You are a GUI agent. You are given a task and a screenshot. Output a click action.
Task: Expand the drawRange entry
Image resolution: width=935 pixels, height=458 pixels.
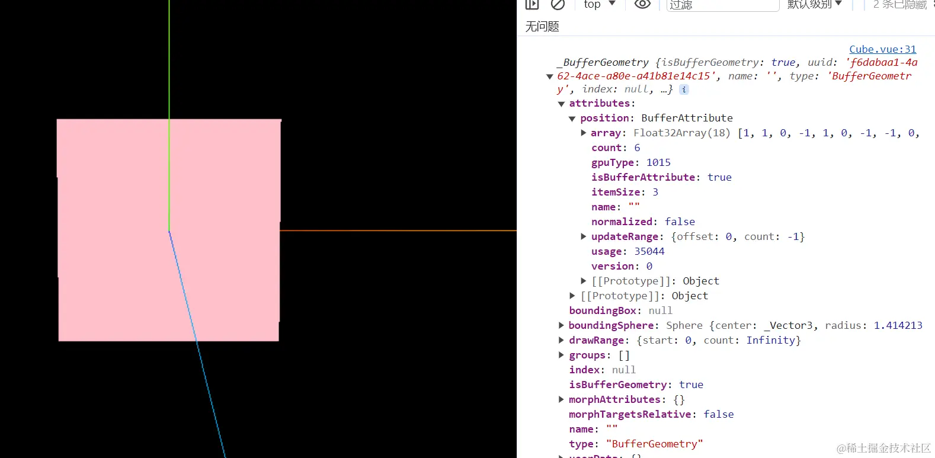click(x=561, y=340)
